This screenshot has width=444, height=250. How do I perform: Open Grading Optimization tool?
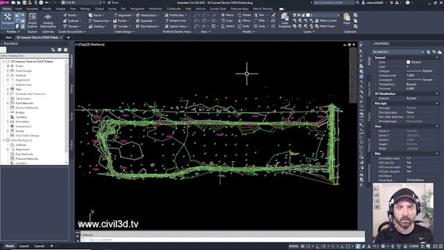point(48,20)
